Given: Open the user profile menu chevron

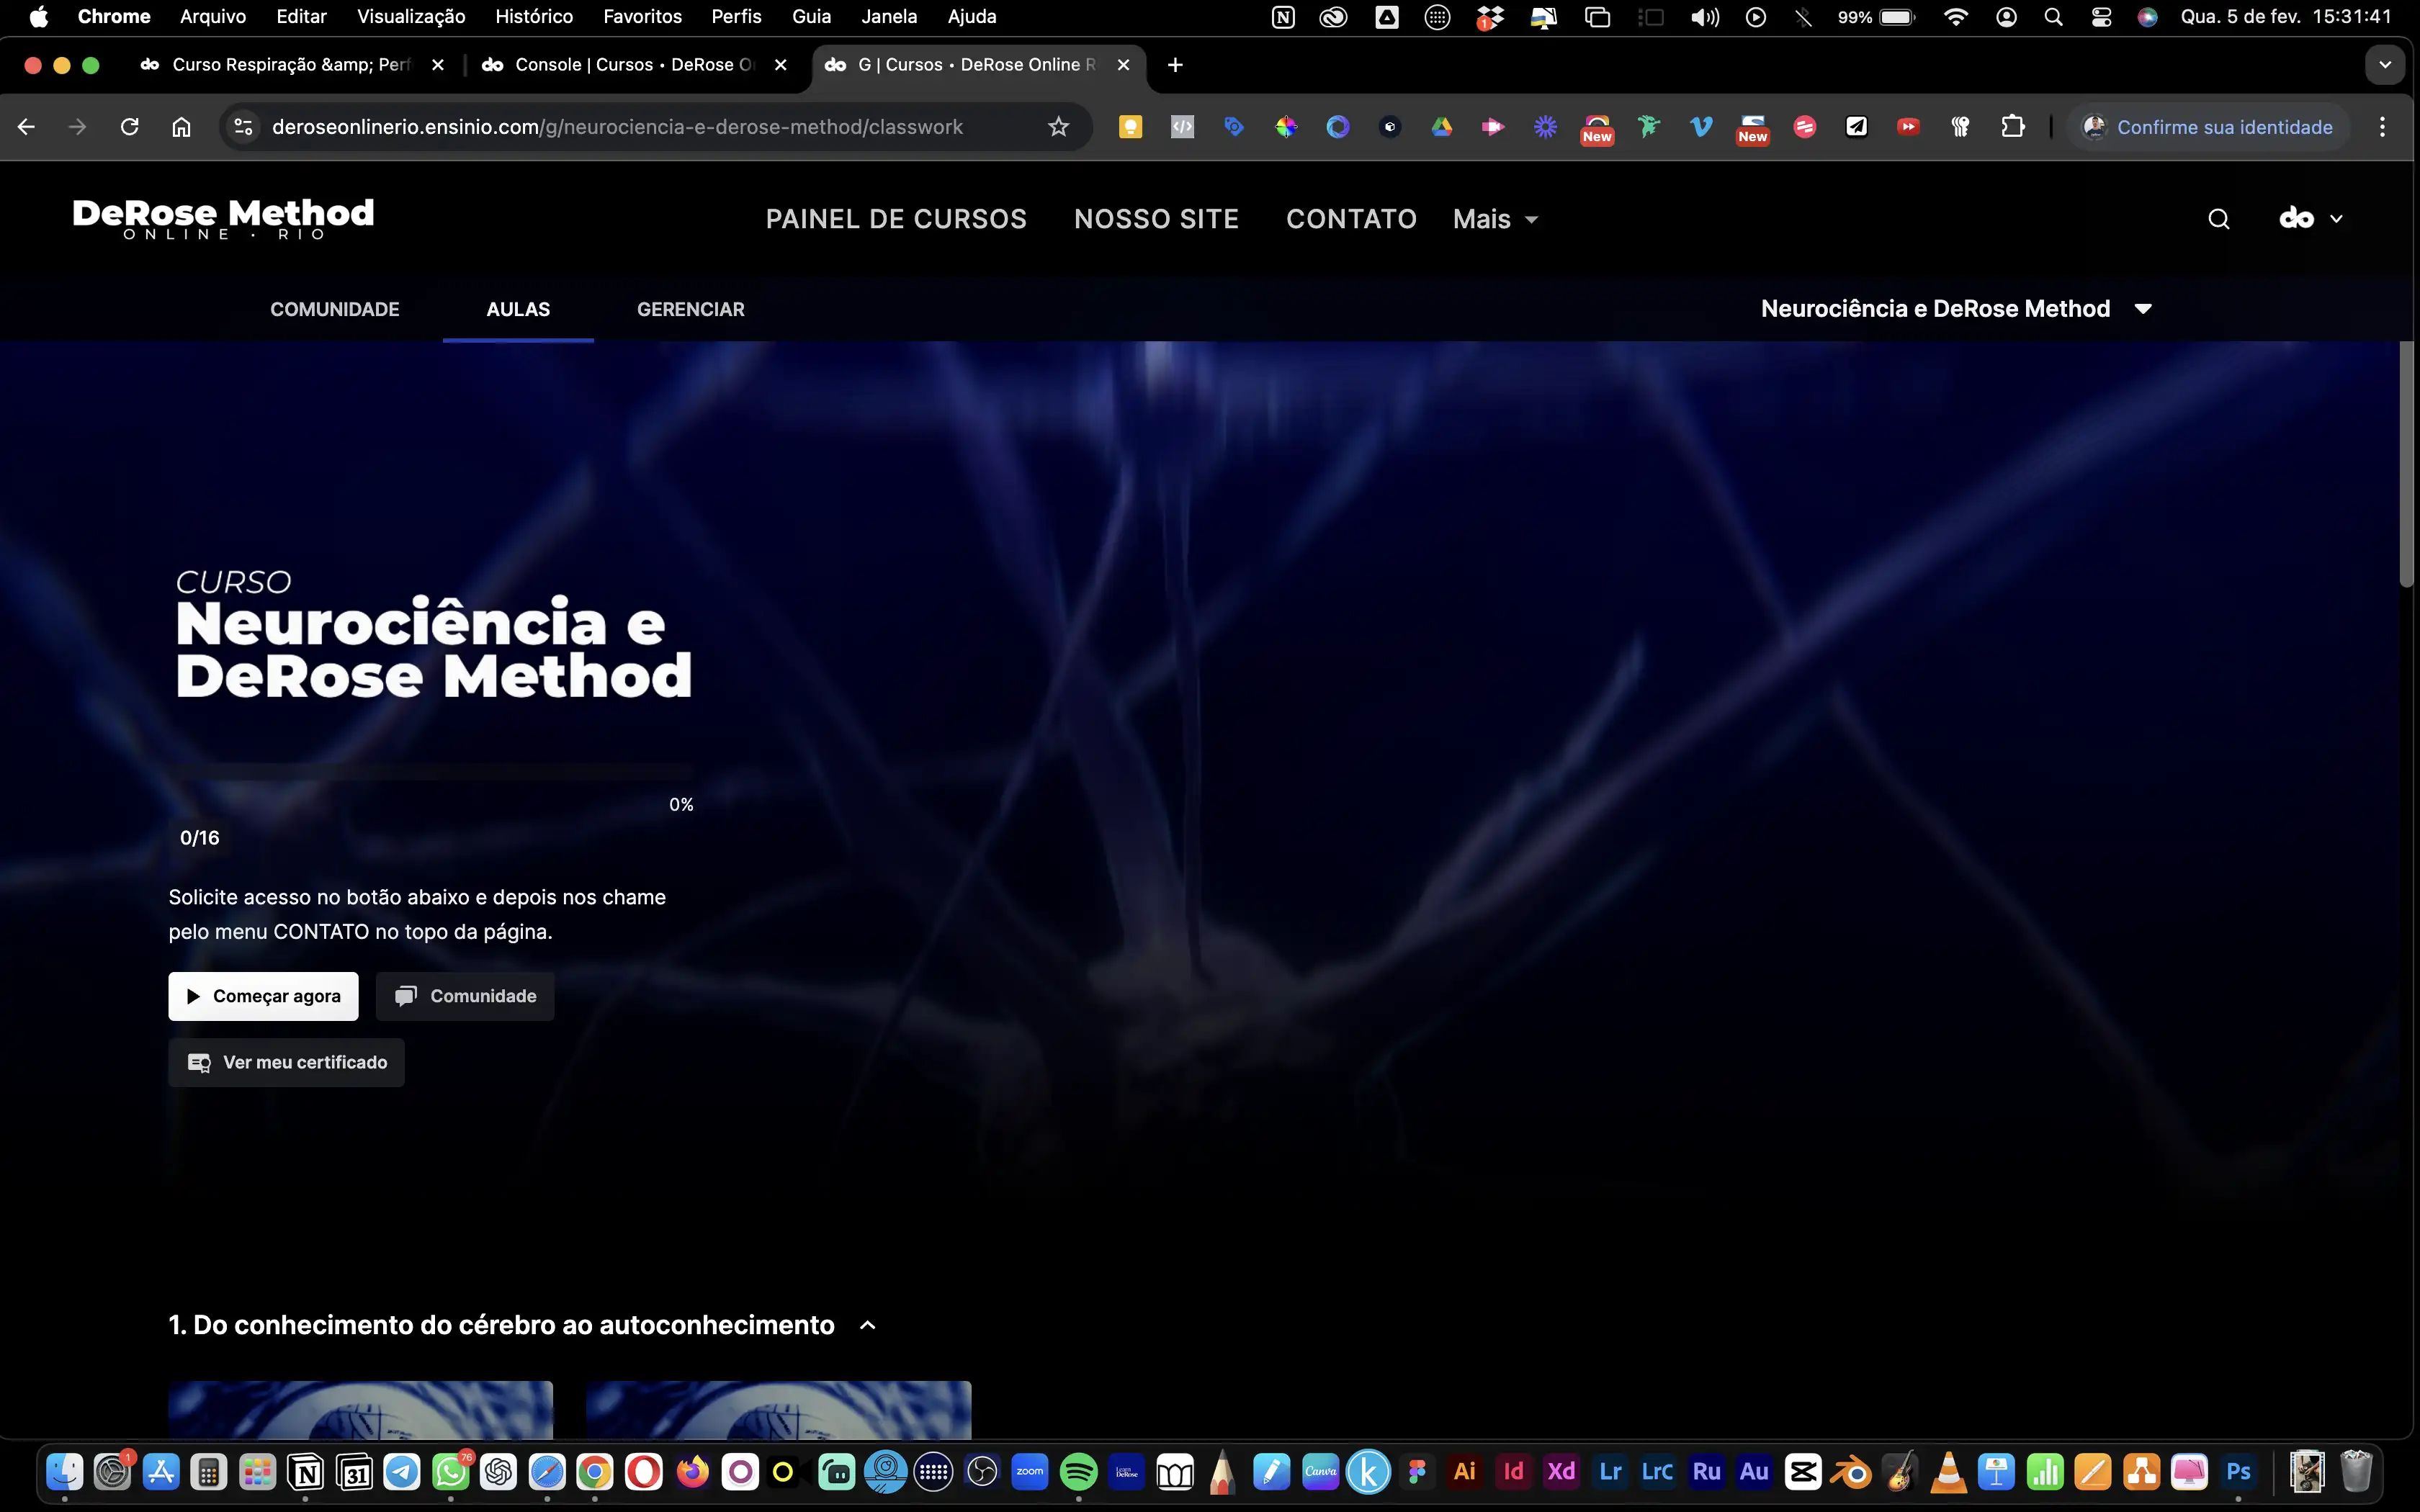Looking at the screenshot, I should point(2336,219).
